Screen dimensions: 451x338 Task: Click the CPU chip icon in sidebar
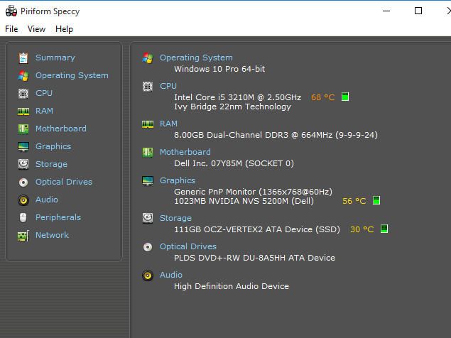click(x=23, y=94)
